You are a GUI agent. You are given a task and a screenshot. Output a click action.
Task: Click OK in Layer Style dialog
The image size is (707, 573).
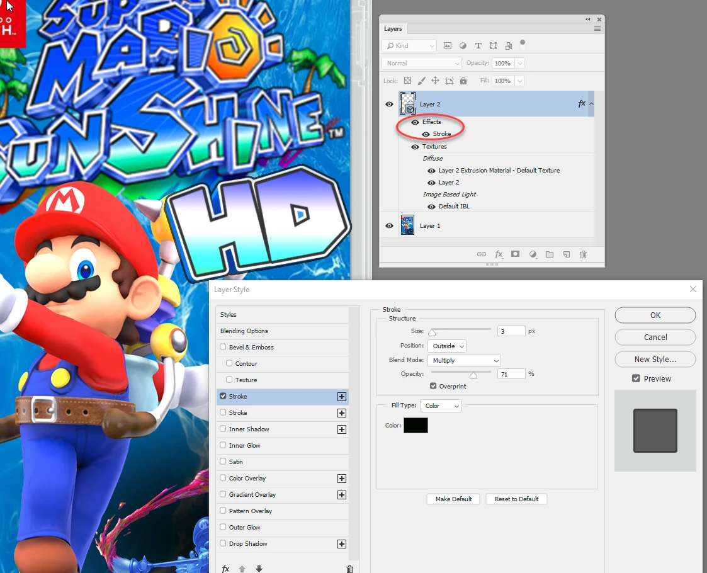click(x=655, y=315)
